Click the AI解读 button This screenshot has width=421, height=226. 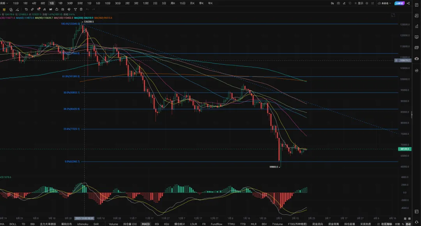(x=399, y=3)
